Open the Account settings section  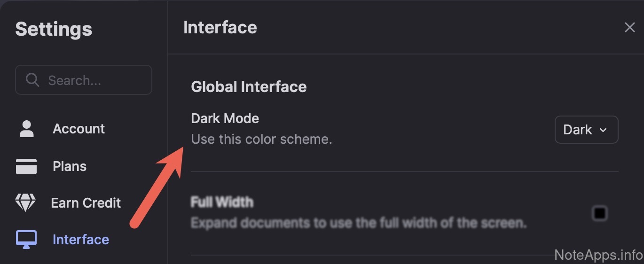(x=79, y=129)
